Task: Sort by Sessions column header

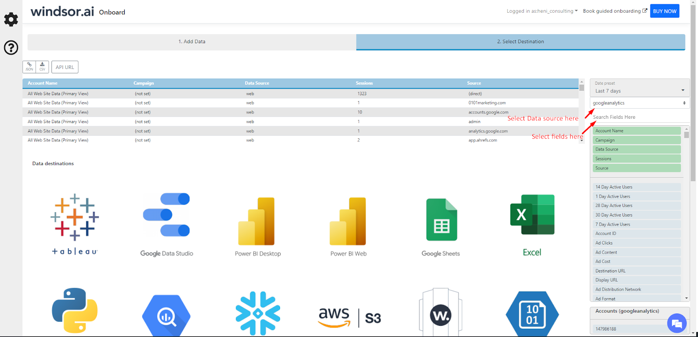Action: click(x=364, y=83)
